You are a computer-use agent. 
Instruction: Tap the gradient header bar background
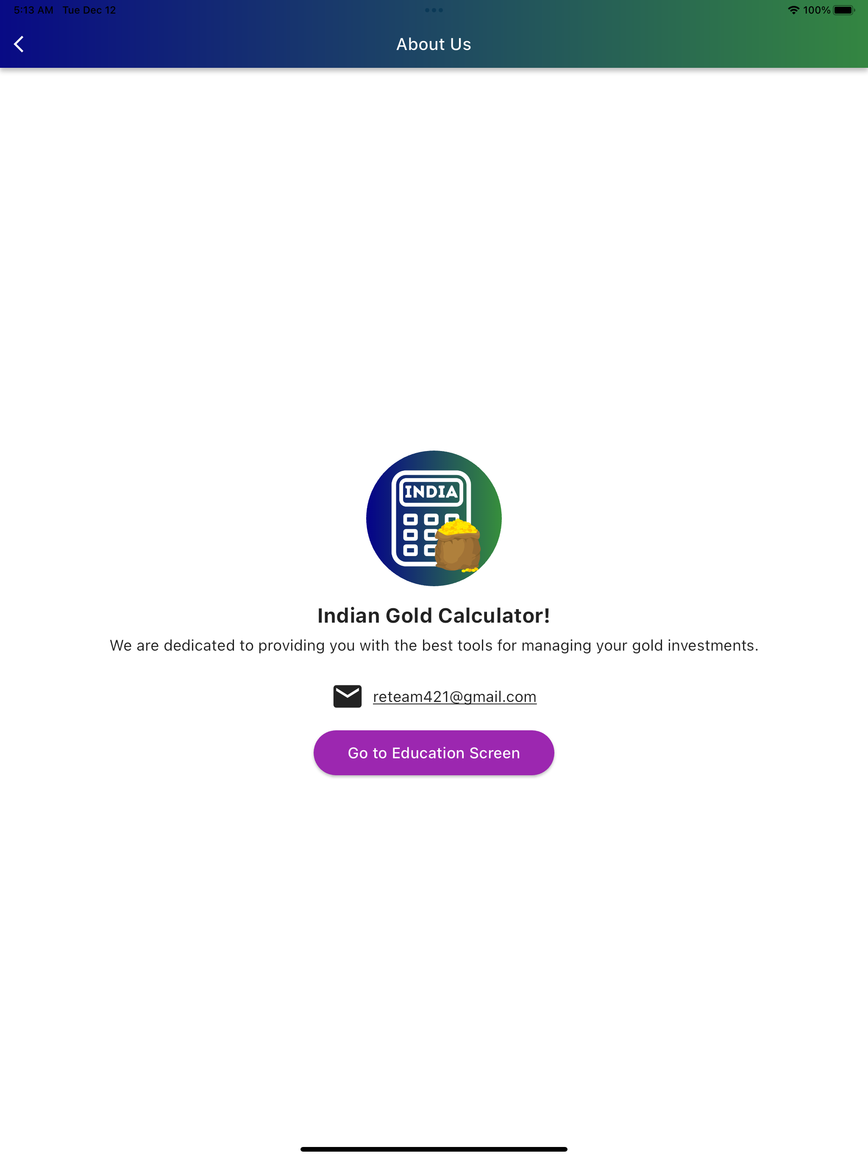(654, 45)
